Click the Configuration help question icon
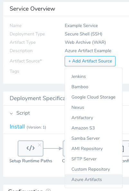Screen dimensions: 129x191 click(x=48, y=190)
